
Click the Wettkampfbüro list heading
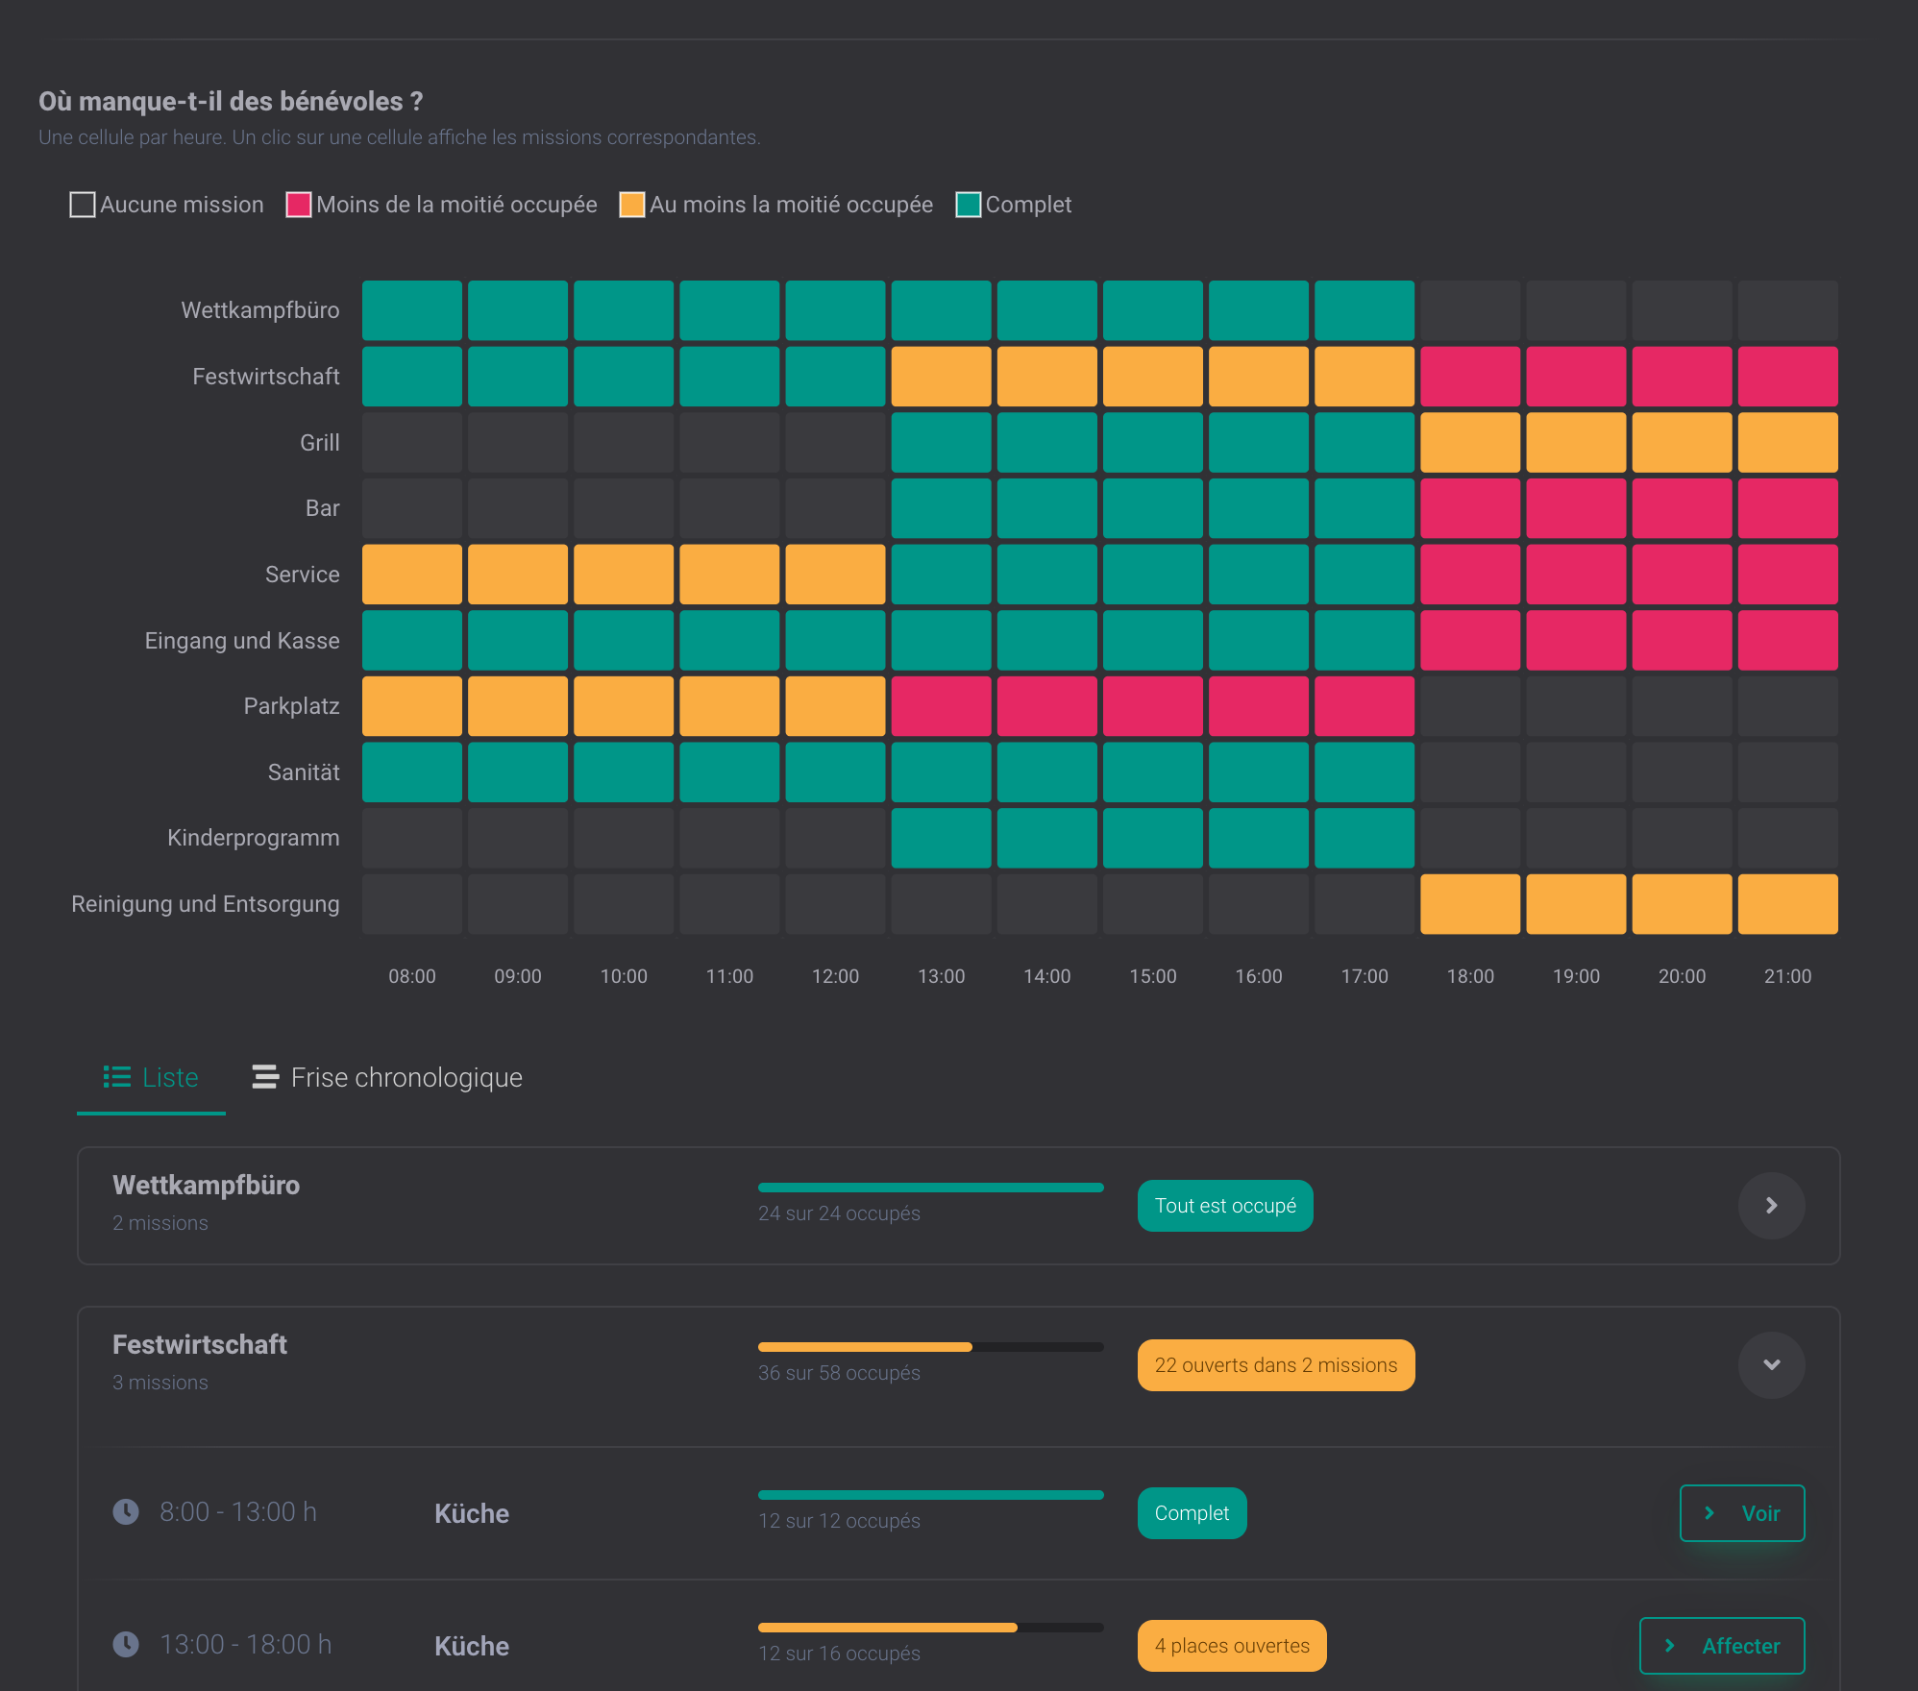206,1186
